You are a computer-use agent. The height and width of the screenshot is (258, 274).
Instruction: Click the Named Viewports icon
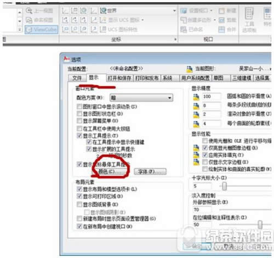[x=184, y=30]
